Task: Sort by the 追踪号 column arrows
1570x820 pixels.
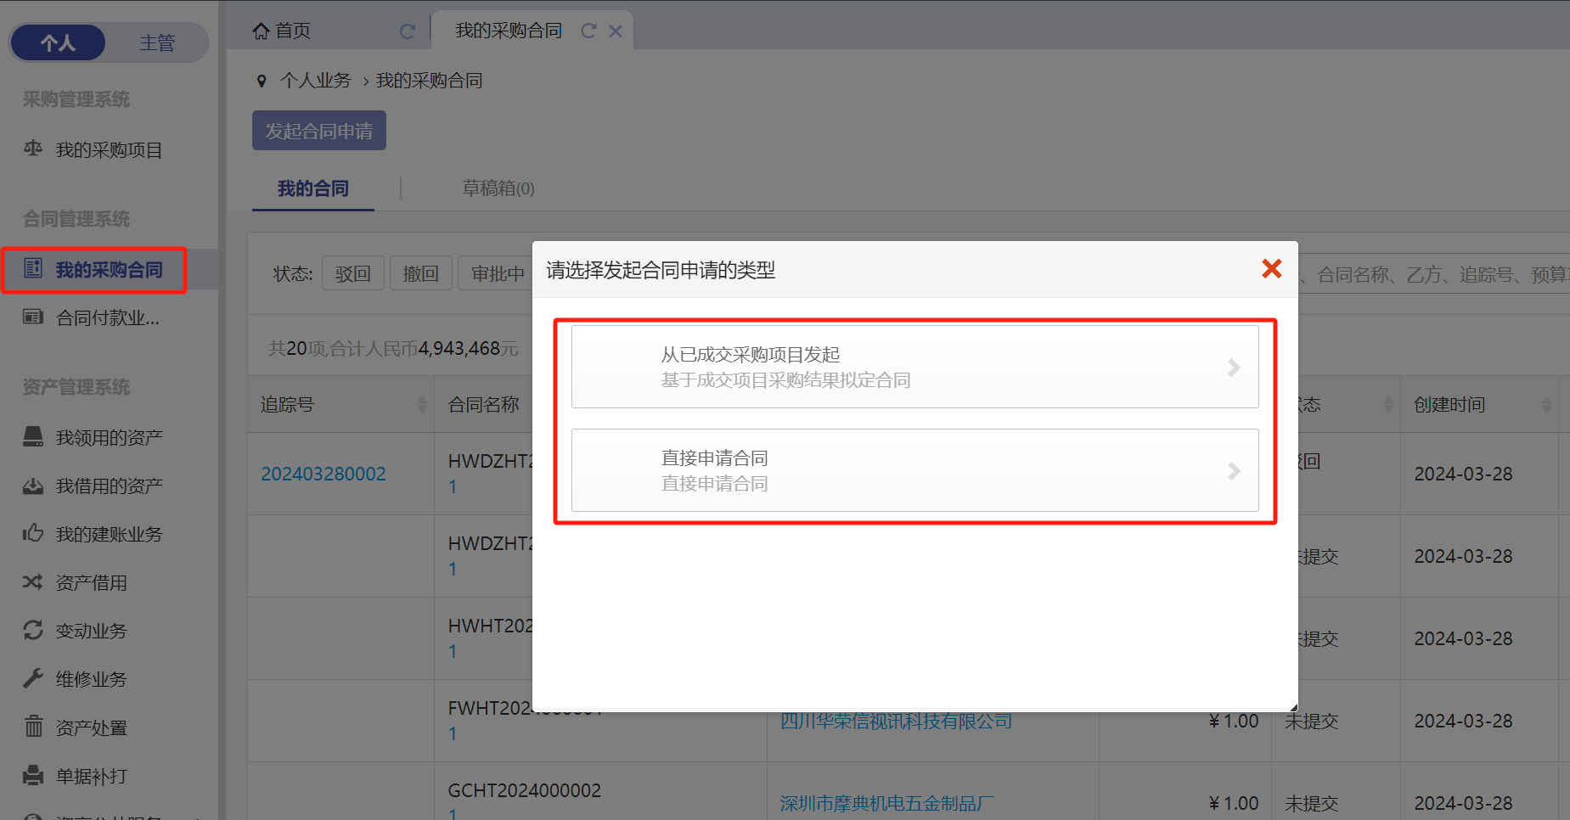Action: [x=422, y=405]
